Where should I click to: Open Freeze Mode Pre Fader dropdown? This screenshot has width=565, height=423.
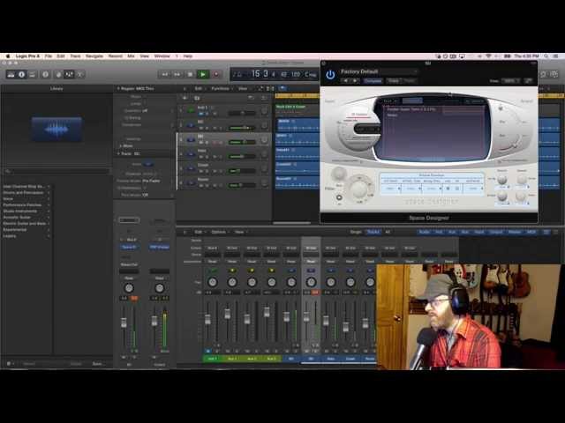151,181
